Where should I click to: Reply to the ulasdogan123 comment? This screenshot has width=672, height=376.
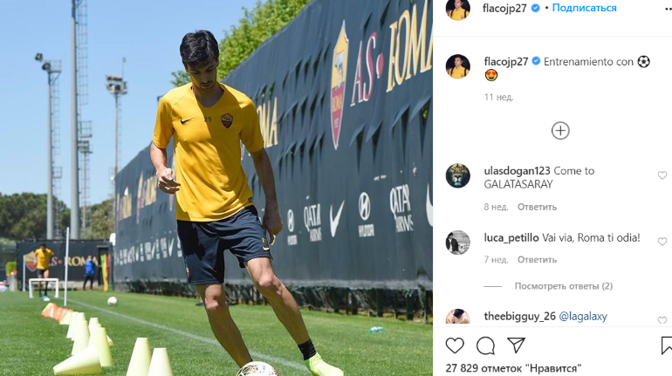[x=537, y=207]
